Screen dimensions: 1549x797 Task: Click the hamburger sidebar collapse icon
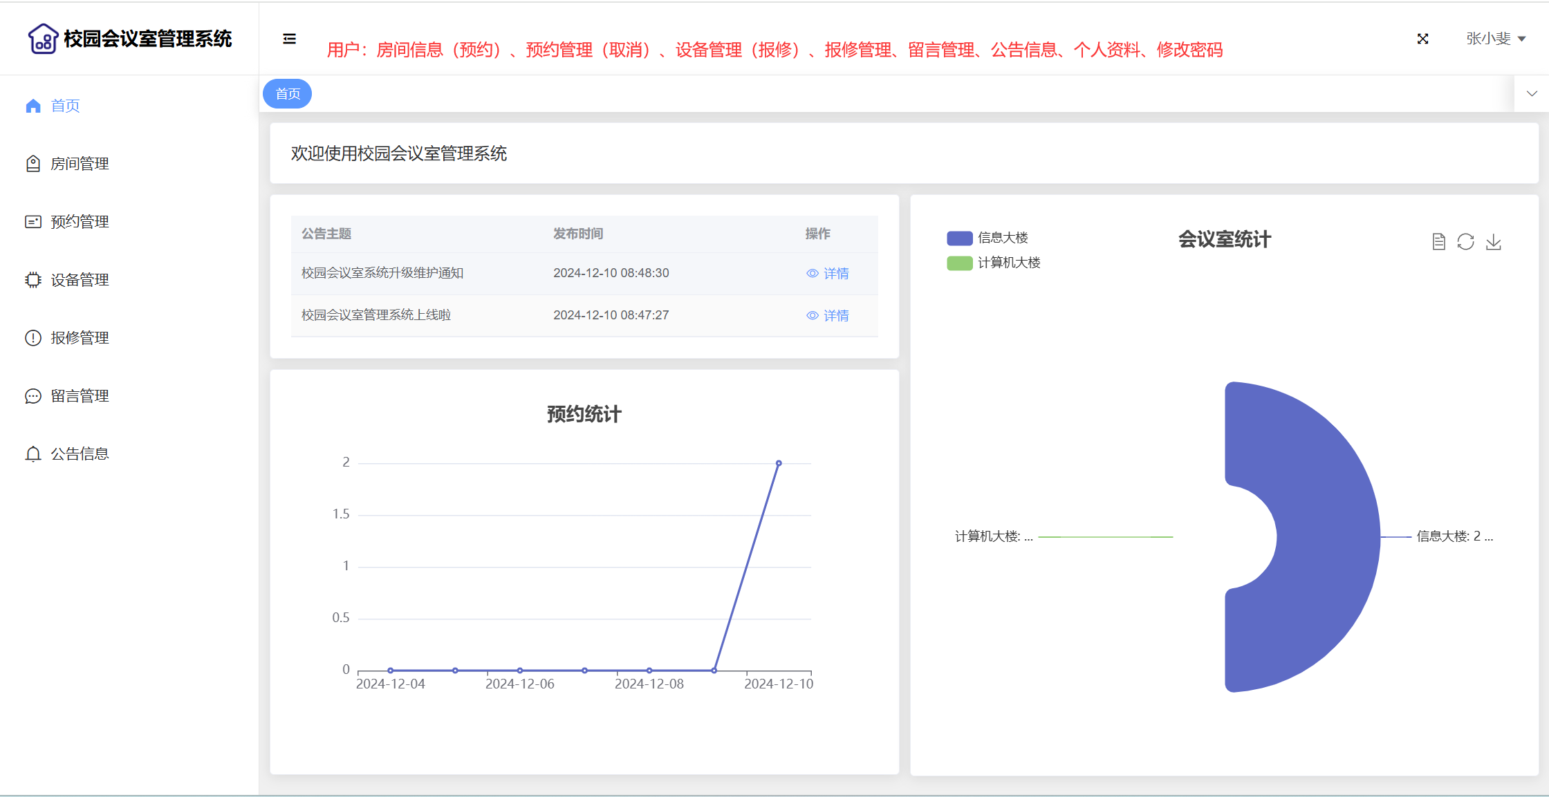pos(289,39)
